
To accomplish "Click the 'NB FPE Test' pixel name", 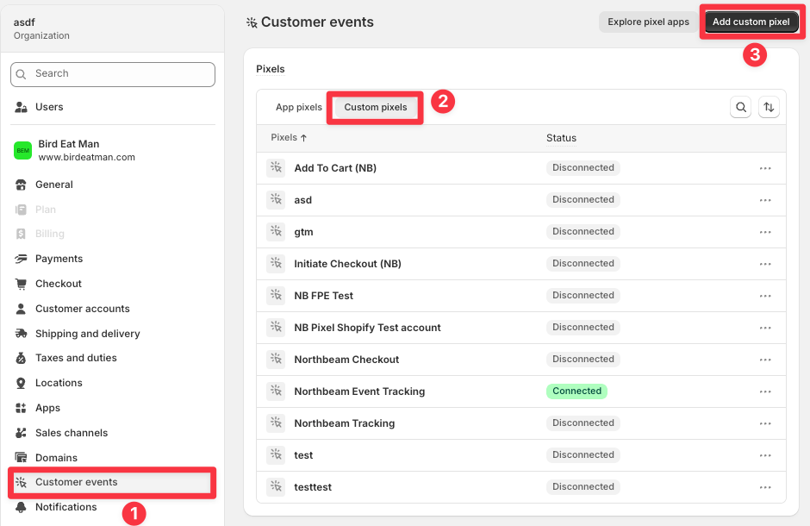I will pyautogui.click(x=323, y=296).
